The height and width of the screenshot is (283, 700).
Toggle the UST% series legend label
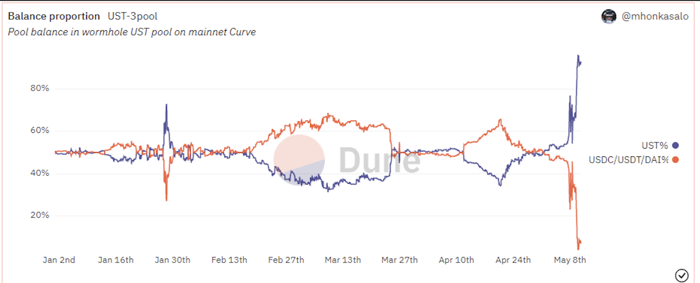tap(654, 145)
